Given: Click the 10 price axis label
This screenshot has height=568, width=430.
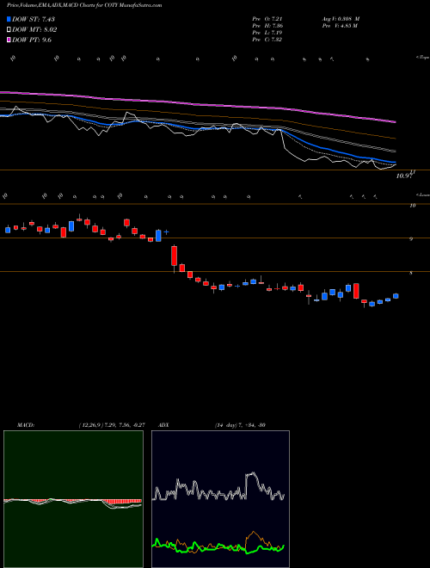Looking at the screenshot, I should click(412, 206).
